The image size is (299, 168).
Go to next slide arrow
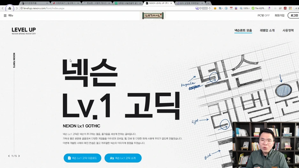(19, 156)
